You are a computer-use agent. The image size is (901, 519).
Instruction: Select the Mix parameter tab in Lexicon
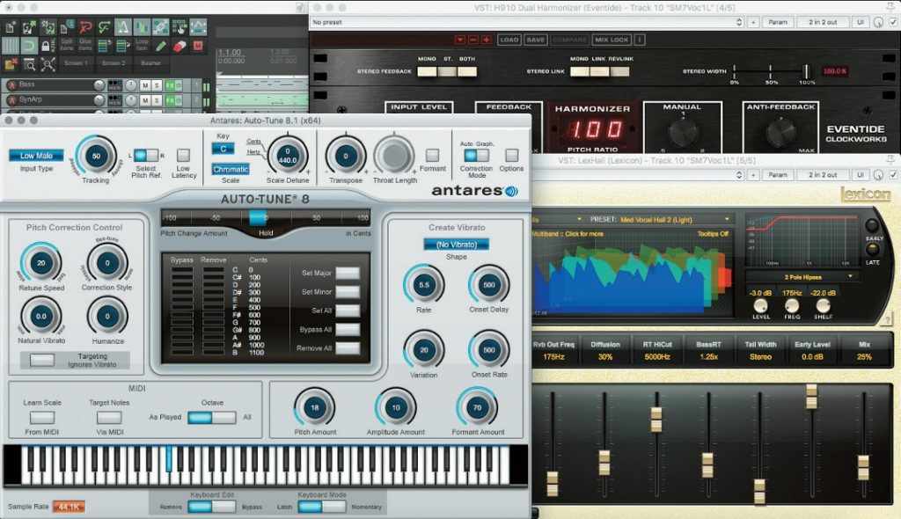[864, 350]
